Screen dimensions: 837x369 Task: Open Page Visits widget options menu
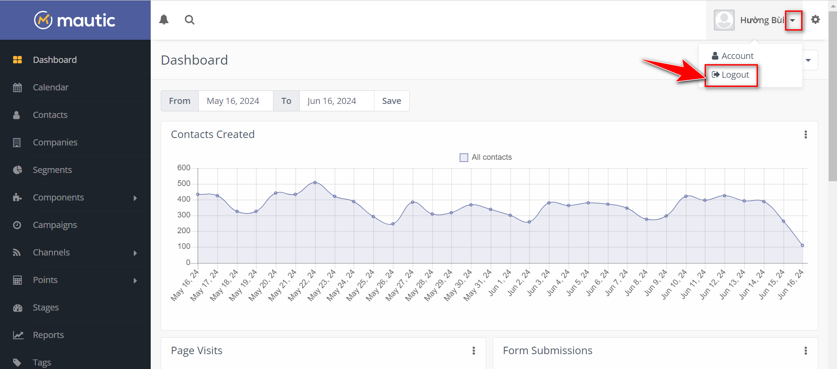(474, 351)
